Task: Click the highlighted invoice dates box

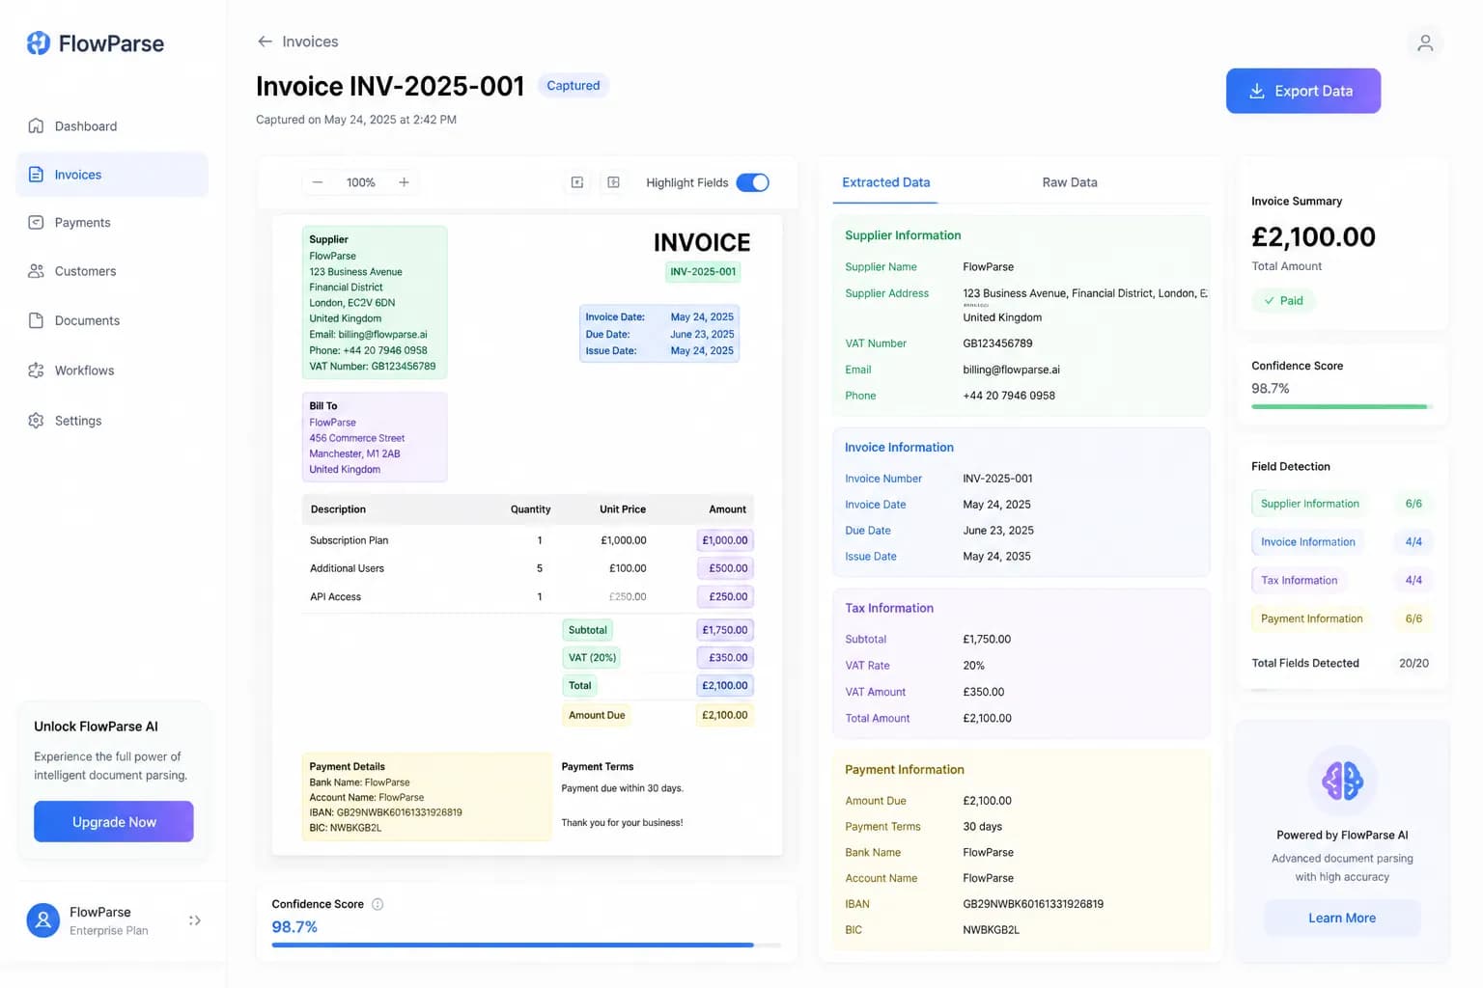Action: (659, 334)
